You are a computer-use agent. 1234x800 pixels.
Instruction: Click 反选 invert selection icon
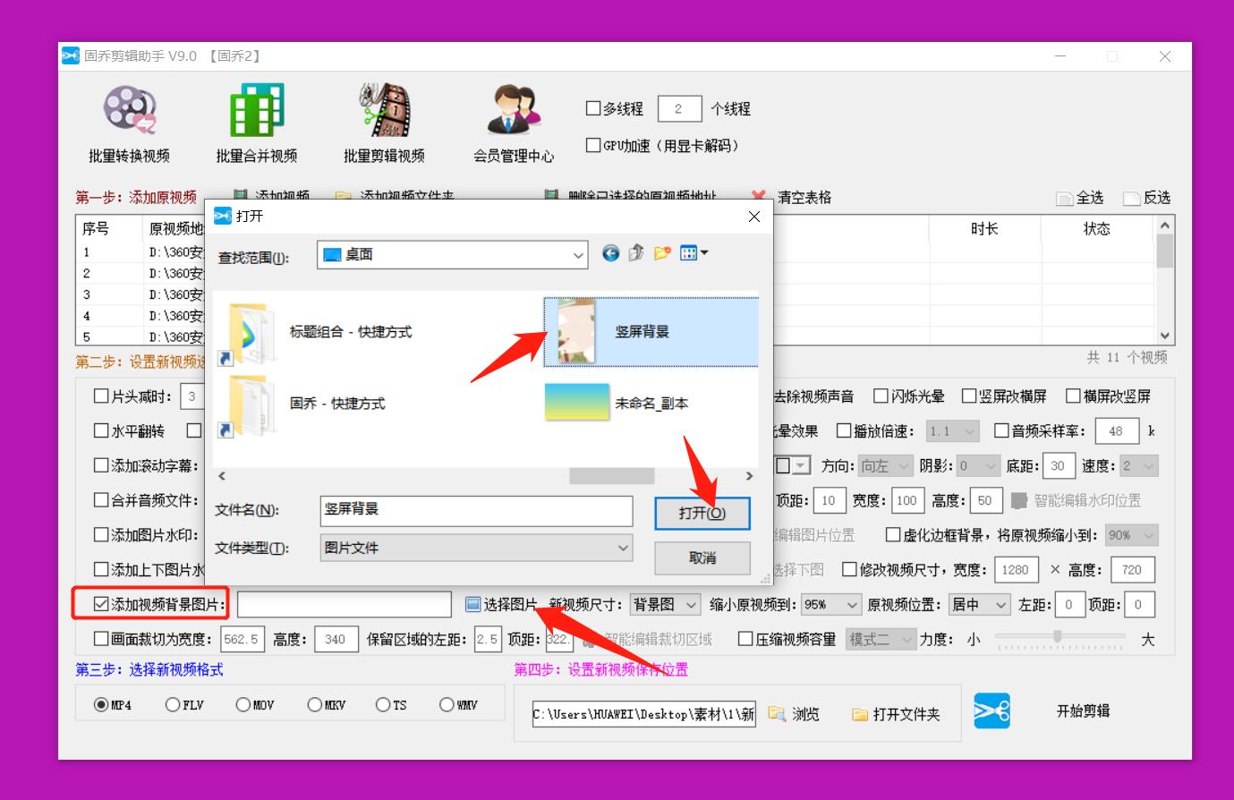click(x=1132, y=198)
